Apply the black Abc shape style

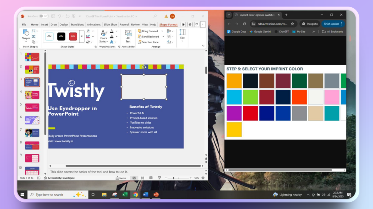click(61, 36)
